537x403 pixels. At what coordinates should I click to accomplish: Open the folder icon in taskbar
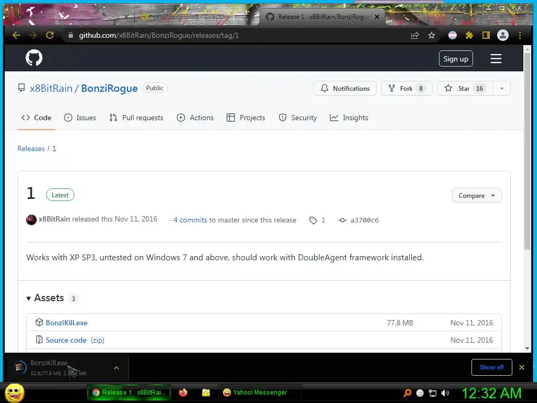[206, 393]
